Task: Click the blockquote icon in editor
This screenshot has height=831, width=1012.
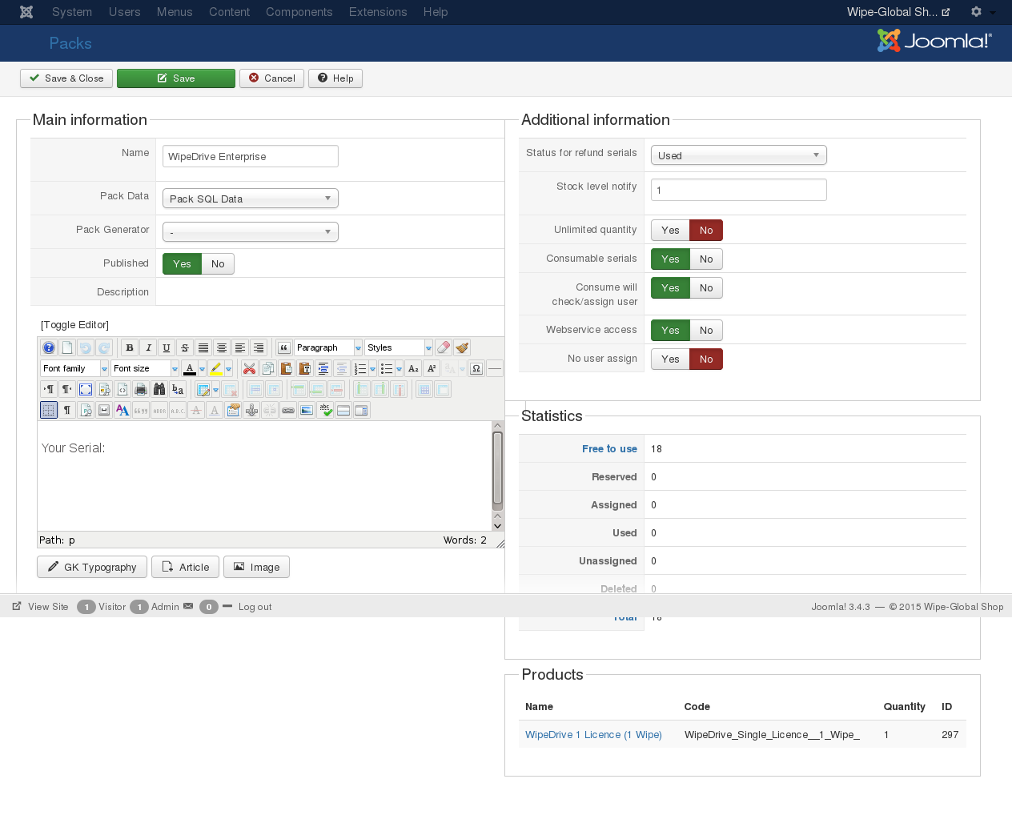Action: (283, 347)
